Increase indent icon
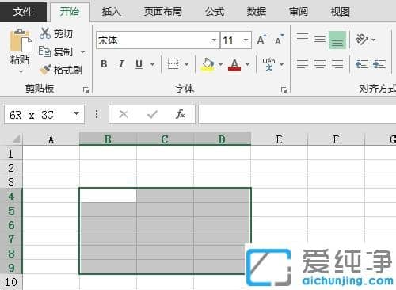 (x=379, y=64)
